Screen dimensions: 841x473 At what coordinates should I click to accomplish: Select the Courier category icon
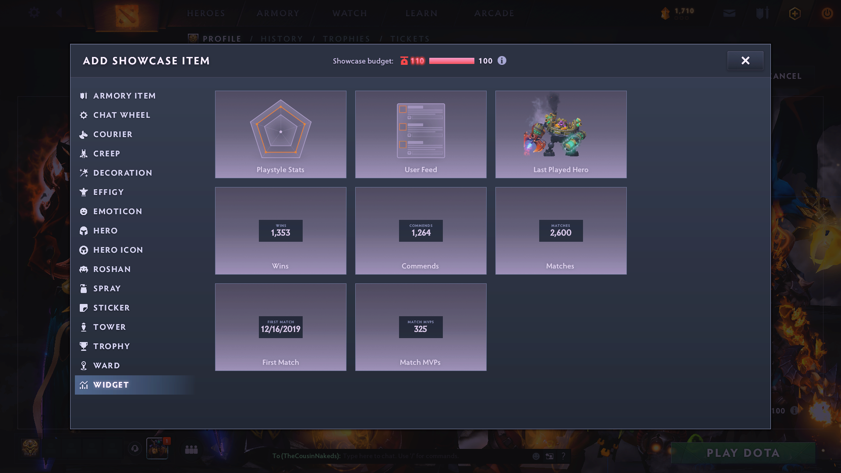coord(84,134)
